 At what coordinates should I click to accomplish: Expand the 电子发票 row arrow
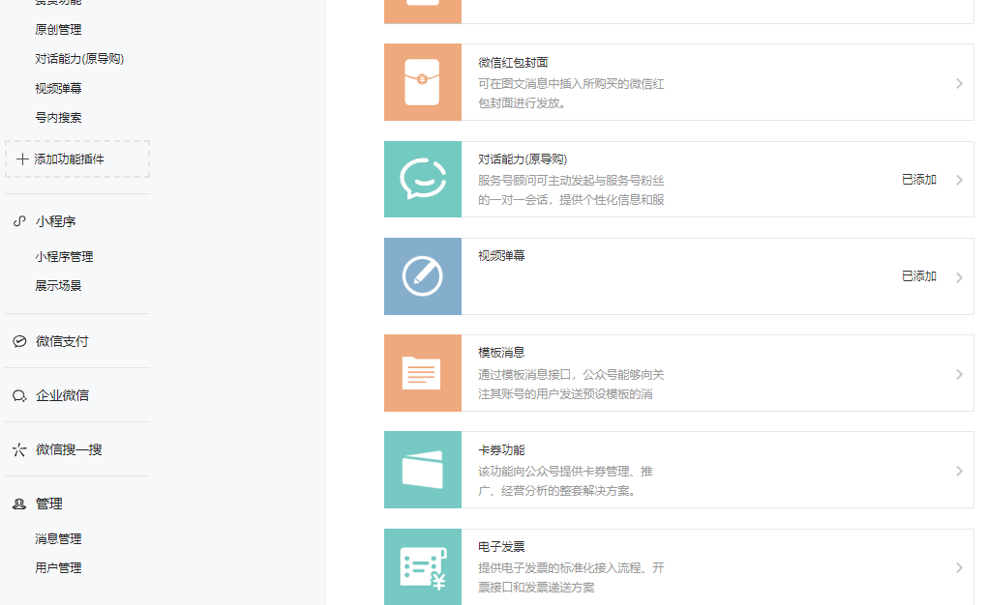click(959, 568)
